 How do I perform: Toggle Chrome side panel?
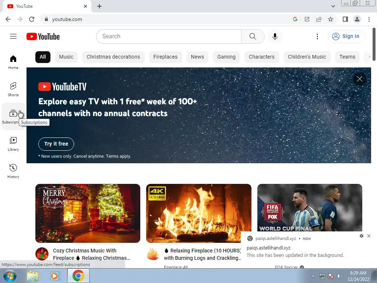point(345,19)
